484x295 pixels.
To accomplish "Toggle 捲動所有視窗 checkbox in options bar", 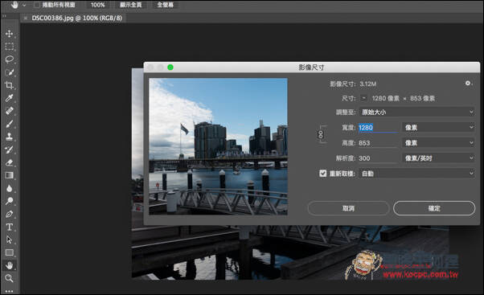I will (x=37, y=5).
